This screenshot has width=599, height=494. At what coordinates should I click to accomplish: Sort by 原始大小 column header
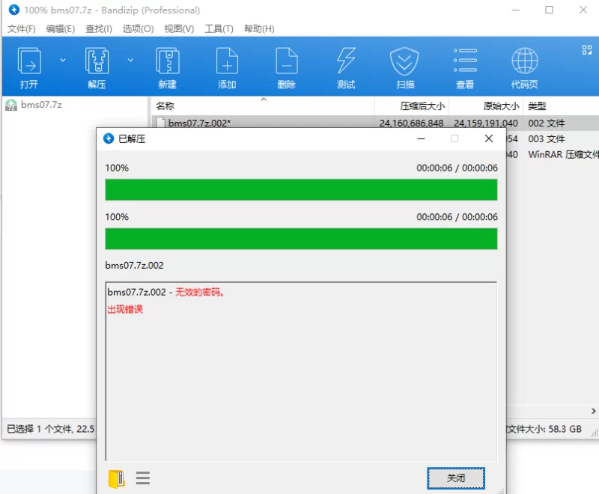tap(486, 106)
